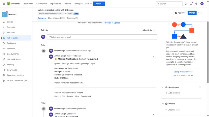The width and height of the screenshot is (209, 117).
Task: Click Set up custom checks link
Action: tap(183, 75)
